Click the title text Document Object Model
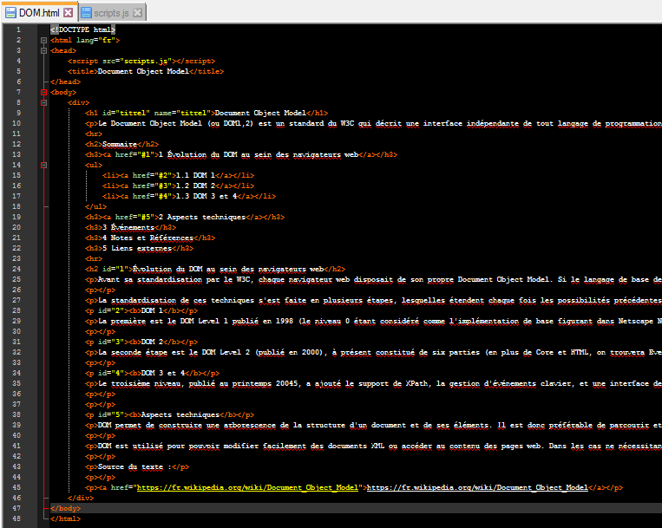Image resolution: width=662 pixels, height=528 pixels. [x=143, y=71]
